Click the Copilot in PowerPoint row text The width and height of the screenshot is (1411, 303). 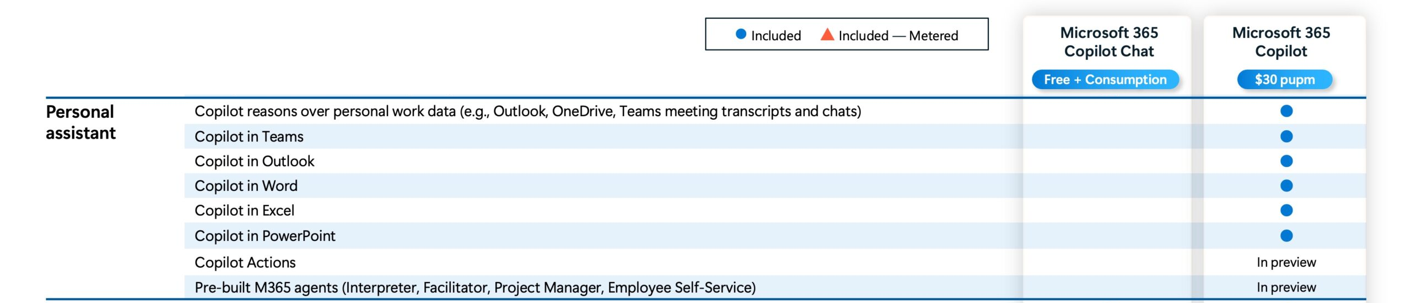(x=265, y=236)
